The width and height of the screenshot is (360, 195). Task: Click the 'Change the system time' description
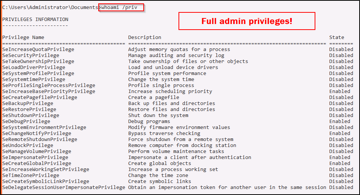click(x=161, y=79)
